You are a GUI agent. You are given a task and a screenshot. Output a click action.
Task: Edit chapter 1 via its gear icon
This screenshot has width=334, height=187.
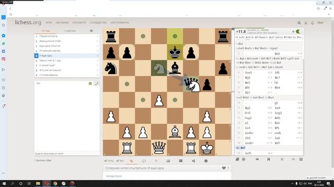pos(98,36)
